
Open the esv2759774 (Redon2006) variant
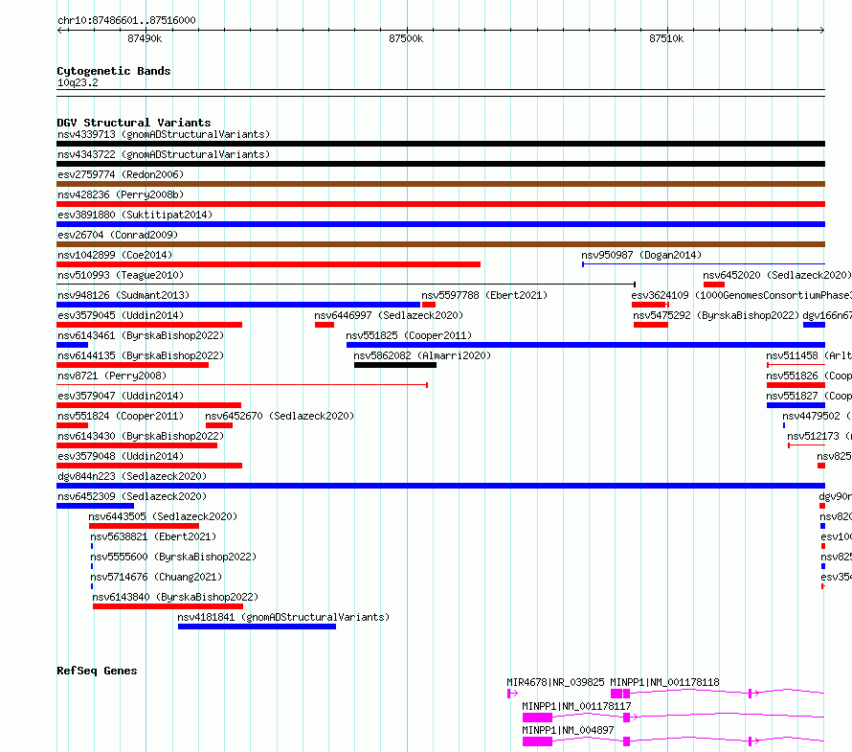click(x=121, y=174)
